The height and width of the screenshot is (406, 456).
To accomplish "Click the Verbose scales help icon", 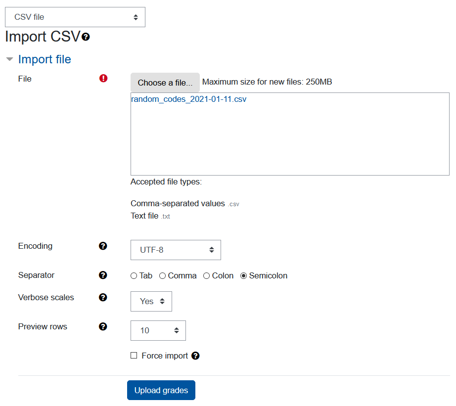I will click(103, 297).
